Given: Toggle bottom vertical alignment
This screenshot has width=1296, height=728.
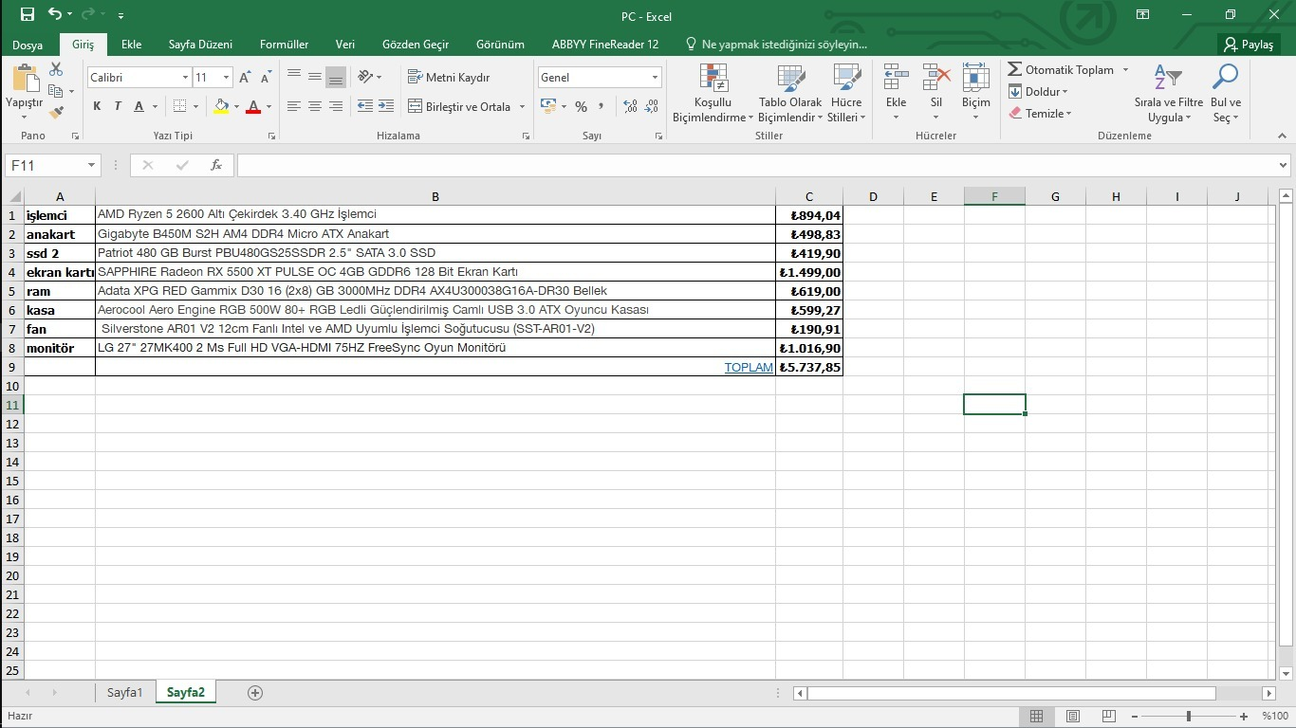Looking at the screenshot, I should pyautogui.click(x=336, y=77).
